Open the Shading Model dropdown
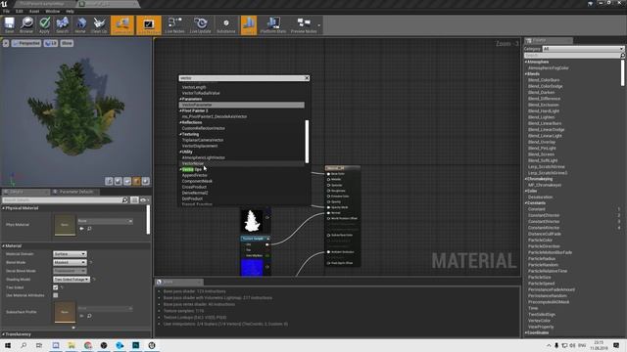The image size is (627, 352). pos(72,280)
